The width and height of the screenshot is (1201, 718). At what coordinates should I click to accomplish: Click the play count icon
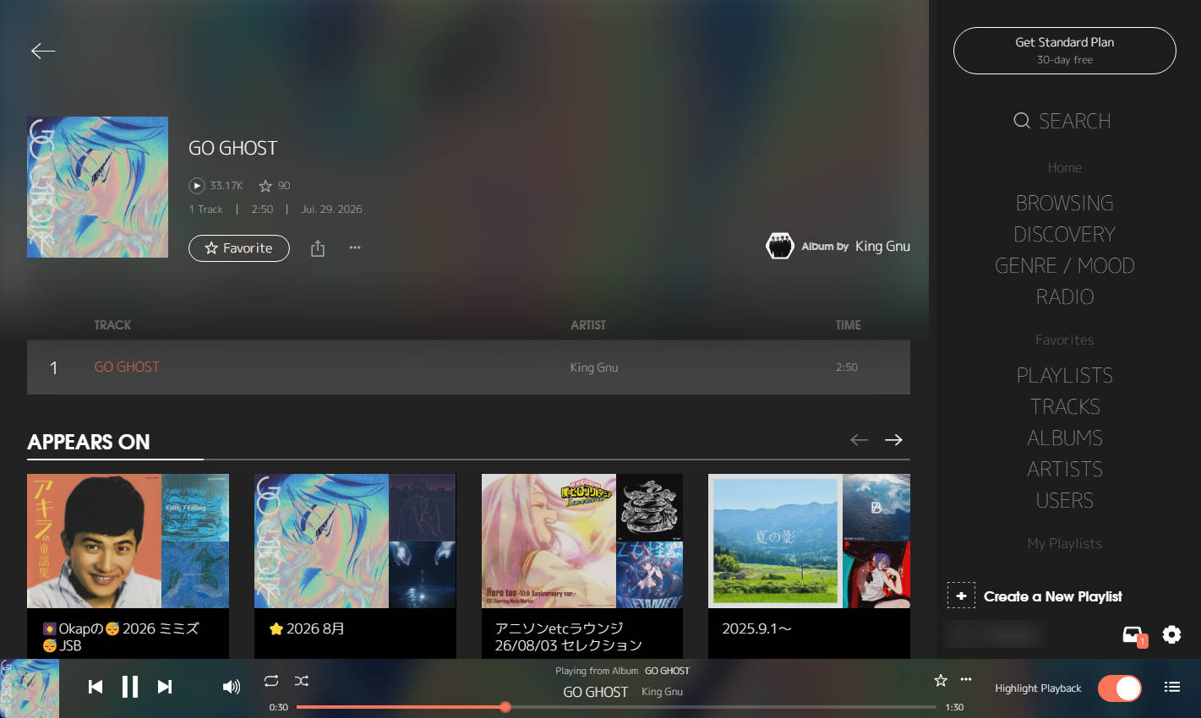197,186
